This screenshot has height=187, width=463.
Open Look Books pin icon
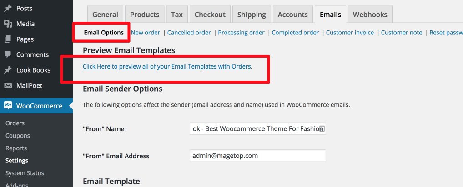point(8,70)
